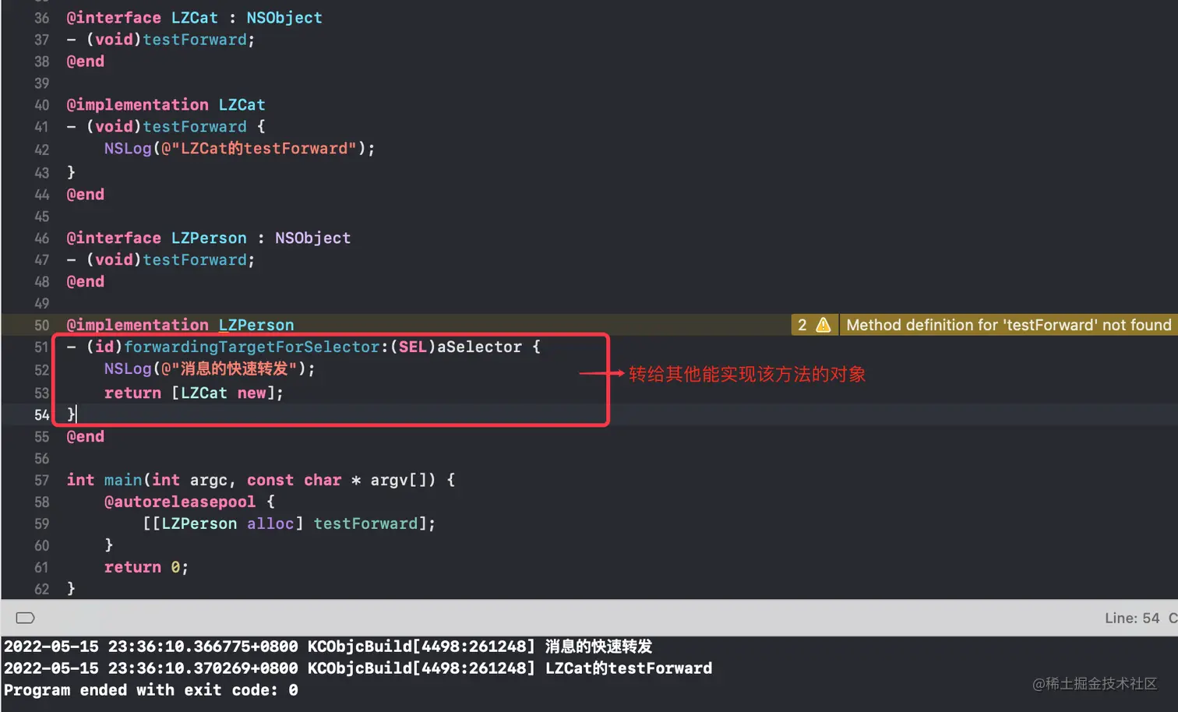The image size is (1178, 712).
Task: Click the console log line ending in 消息的快速转发
Action: pyautogui.click(x=328, y=647)
